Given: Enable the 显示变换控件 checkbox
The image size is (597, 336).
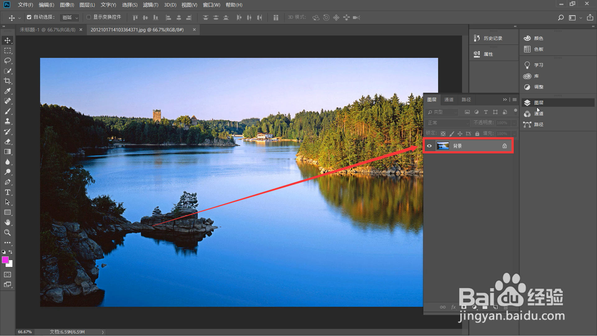Looking at the screenshot, I should [x=89, y=17].
